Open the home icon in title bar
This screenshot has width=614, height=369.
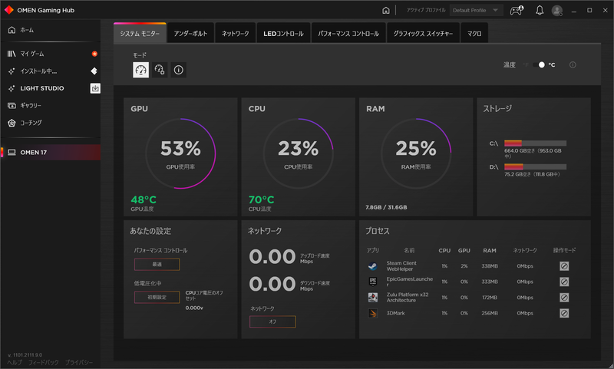[x=386, y=10]
